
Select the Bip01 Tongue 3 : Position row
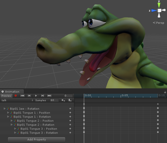37,129
